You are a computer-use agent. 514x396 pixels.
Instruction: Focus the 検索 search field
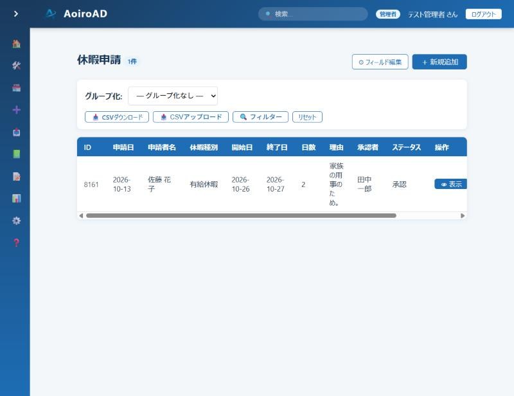(313, 14)
